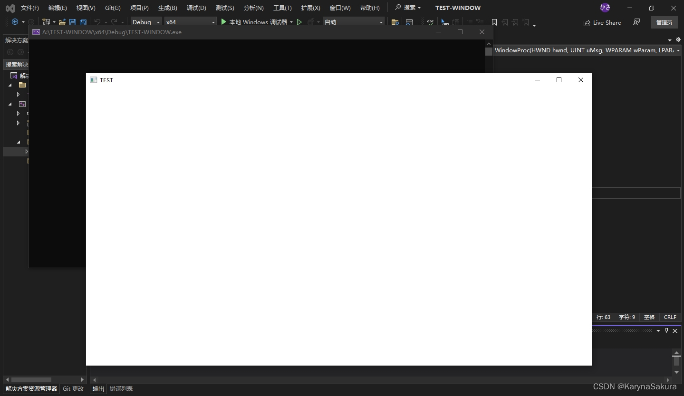The image size is (684, 396).
Task: Open the Git(G) menu
Action: (113, 8)
